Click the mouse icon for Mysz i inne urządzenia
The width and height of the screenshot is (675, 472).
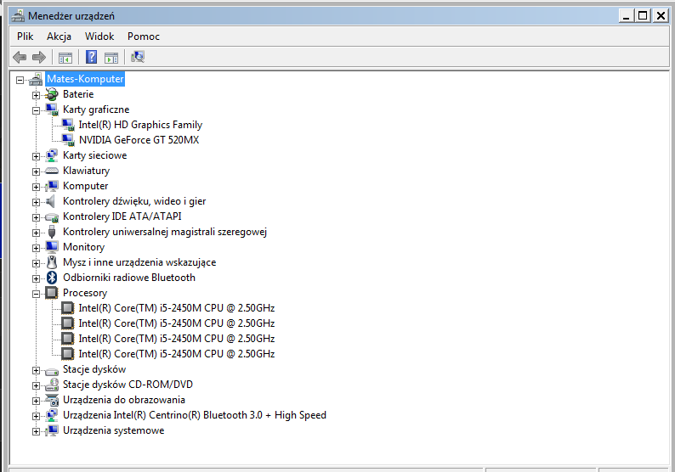tap(52, 262)
